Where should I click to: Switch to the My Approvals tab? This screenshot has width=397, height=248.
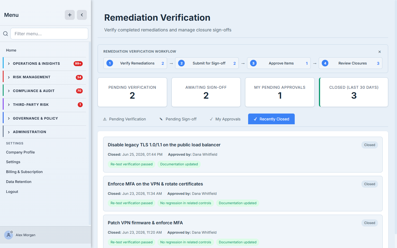tap(225, 119)
